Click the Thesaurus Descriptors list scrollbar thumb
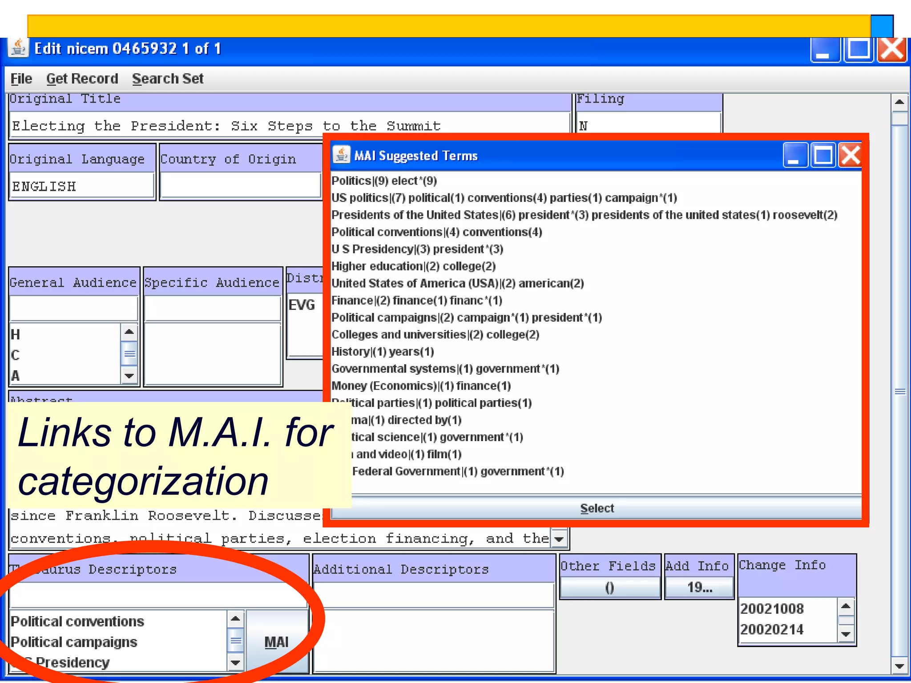Viewport: 911px width, 683px height. pos(235,640)
